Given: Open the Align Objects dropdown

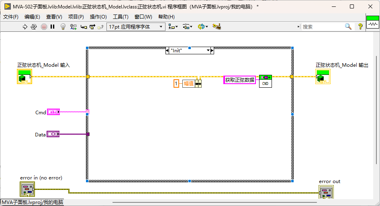Looking at the screenshot, I should pos(173,27).
